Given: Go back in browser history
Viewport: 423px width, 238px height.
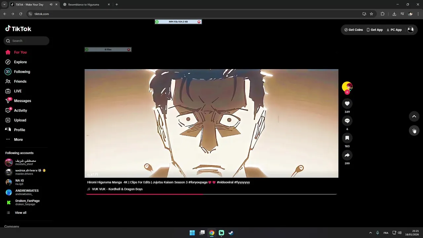Looking at the screenshot, I should pos(5,14).
